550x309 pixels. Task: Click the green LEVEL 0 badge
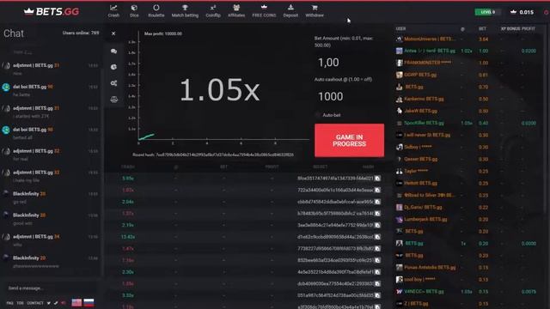(487, 12)
